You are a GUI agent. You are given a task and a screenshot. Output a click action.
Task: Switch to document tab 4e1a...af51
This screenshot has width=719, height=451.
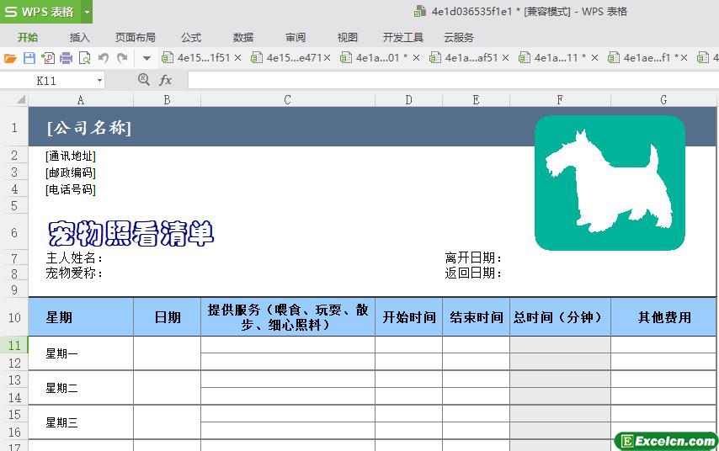pos(464,58)
